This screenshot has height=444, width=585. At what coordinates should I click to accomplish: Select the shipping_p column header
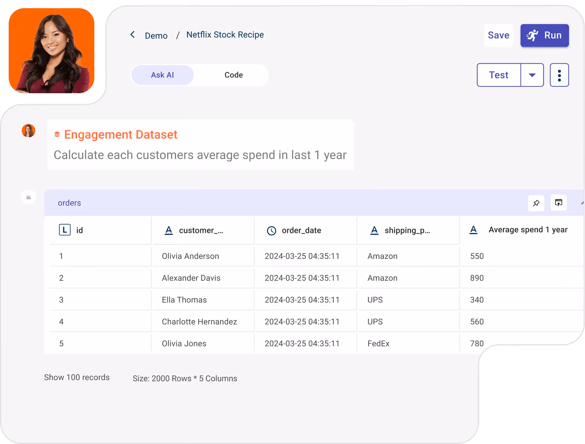(407, 230)
